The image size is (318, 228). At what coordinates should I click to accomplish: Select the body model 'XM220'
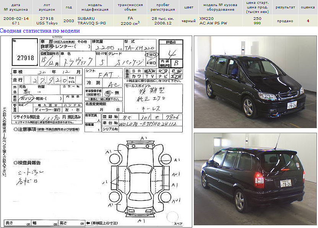[206, 18]
